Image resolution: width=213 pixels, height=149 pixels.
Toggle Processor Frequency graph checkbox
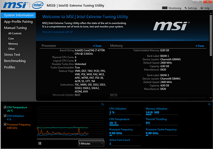5,124
